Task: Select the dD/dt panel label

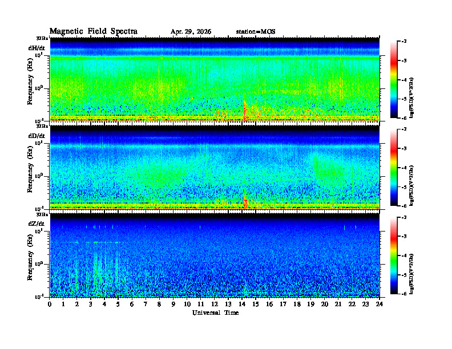Action: (x=37, y=136)
